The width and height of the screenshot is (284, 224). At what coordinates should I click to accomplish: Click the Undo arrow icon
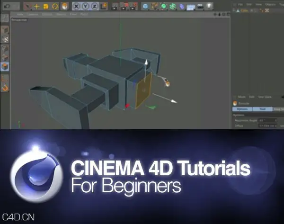[x=7, y=6]
